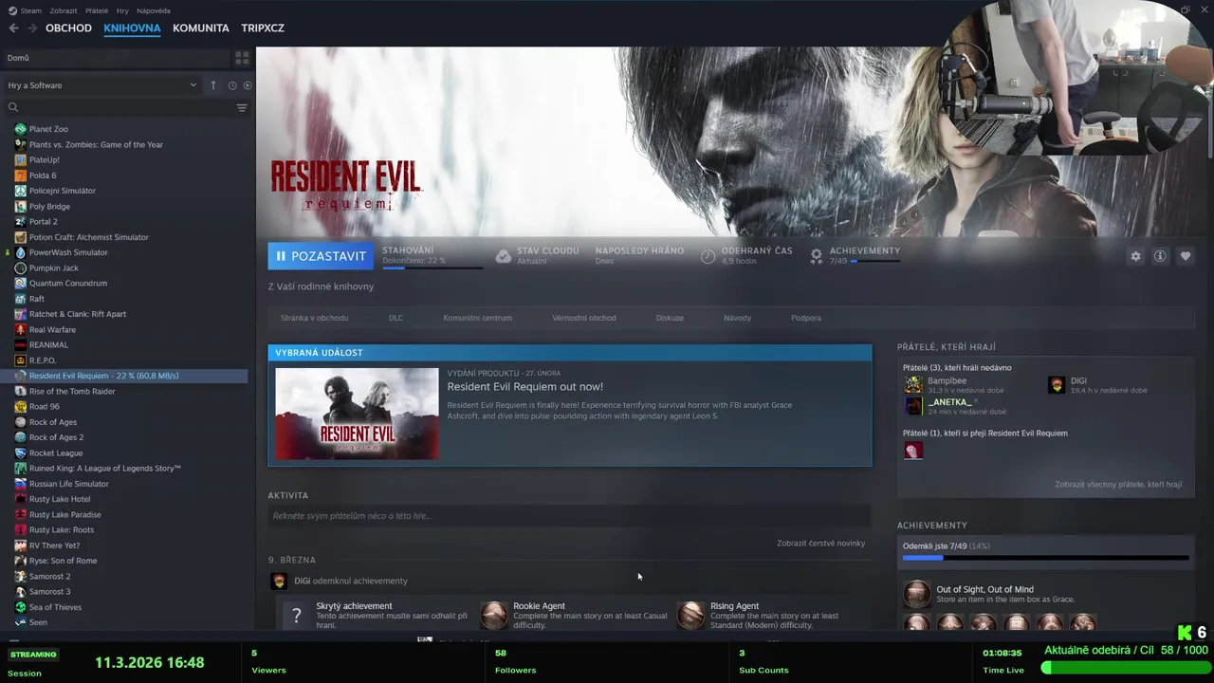Open the Přátelé menu
The image size is (1214, 683).
[97, 10]
